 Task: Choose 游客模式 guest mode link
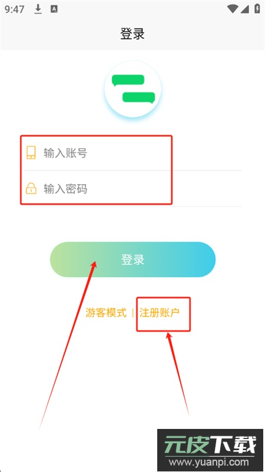pyautogui.click(x=106, y=313)
